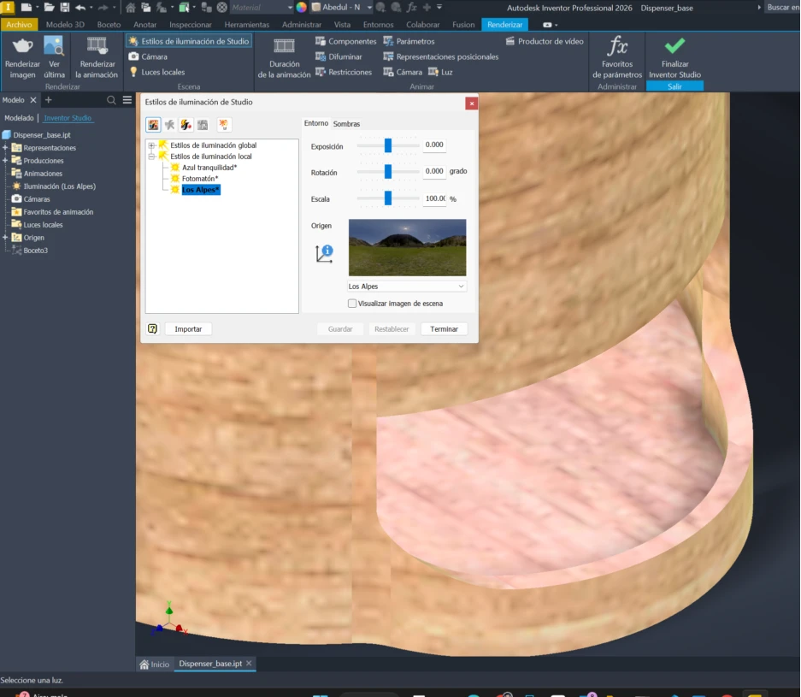
Task: Select Luces locales in the Escena panel
Action: [x=156, y=72]
